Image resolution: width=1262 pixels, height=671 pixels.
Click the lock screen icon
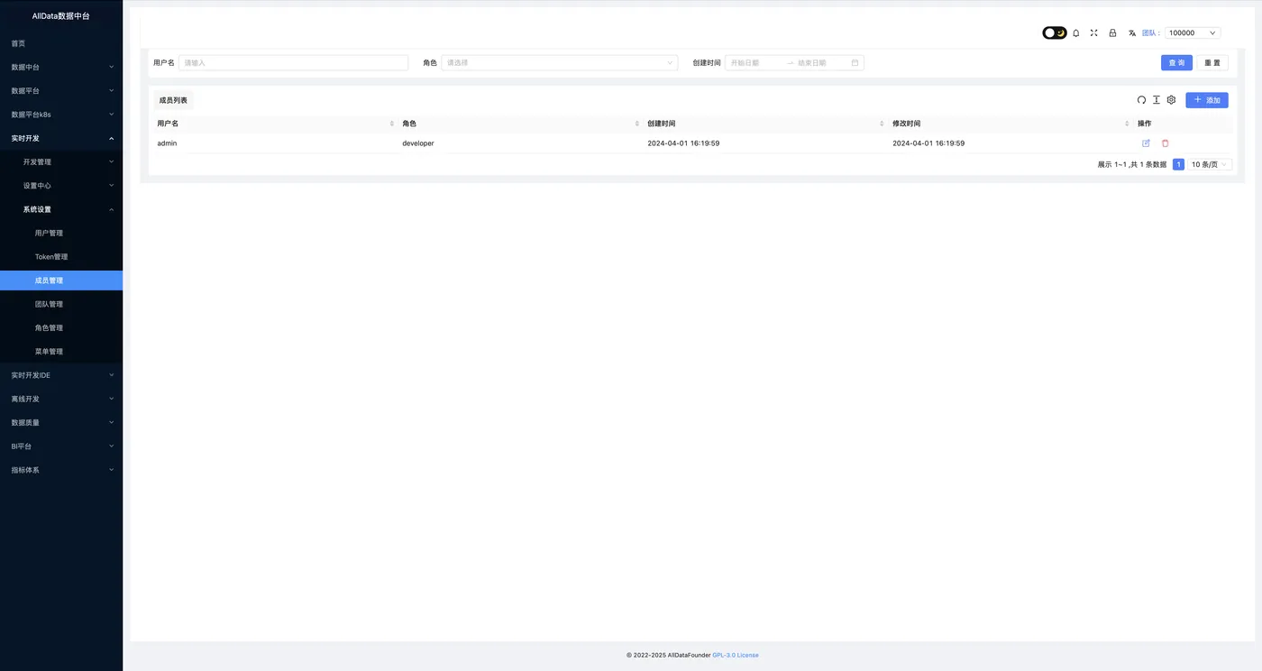click(1112, 32)
